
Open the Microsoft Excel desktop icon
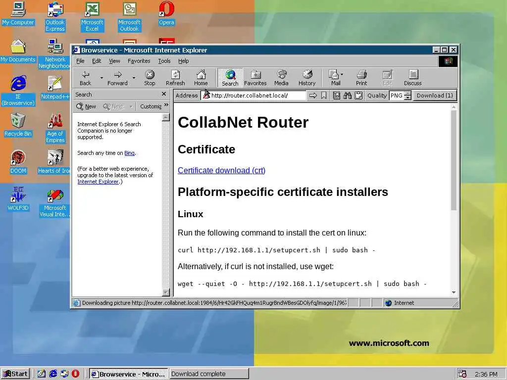pos(92,16)
